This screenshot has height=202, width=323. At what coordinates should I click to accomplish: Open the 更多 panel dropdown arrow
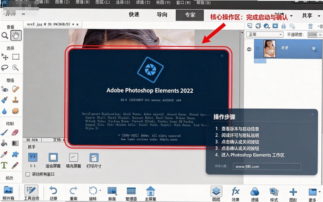coord(319,191)
